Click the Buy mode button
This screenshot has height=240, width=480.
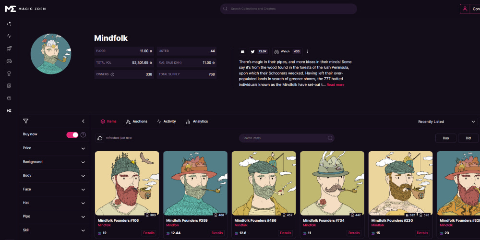(446, 138)
